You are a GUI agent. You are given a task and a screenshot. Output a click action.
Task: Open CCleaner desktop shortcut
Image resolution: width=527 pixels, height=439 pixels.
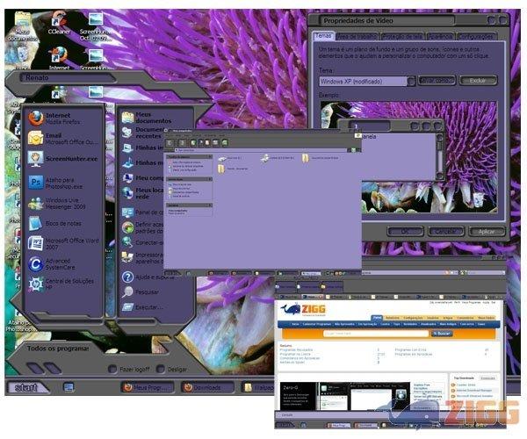pos(59,24)
